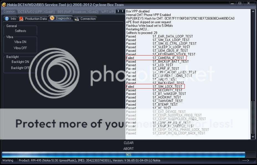Click the ST_CDSP_SLEEPCLK_FREQ_TEST row

[x=164, y=116]
